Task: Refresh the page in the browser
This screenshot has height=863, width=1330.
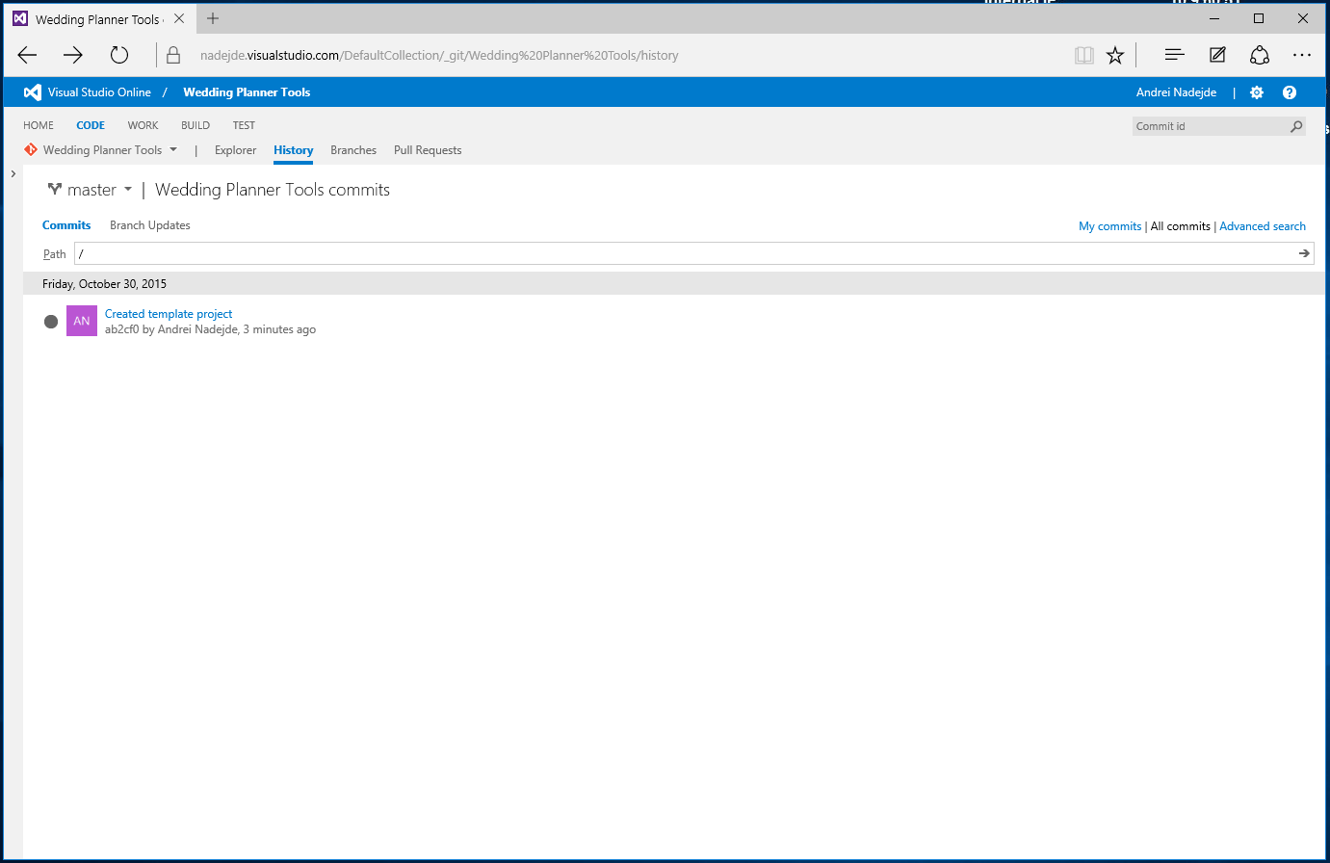Action: 118,55
